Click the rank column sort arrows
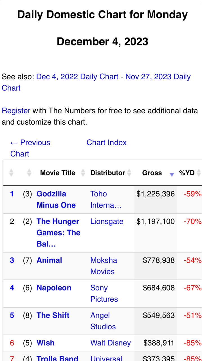 click(11, 173)
